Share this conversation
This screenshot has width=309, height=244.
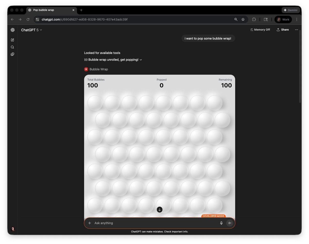tap(282, 30)
